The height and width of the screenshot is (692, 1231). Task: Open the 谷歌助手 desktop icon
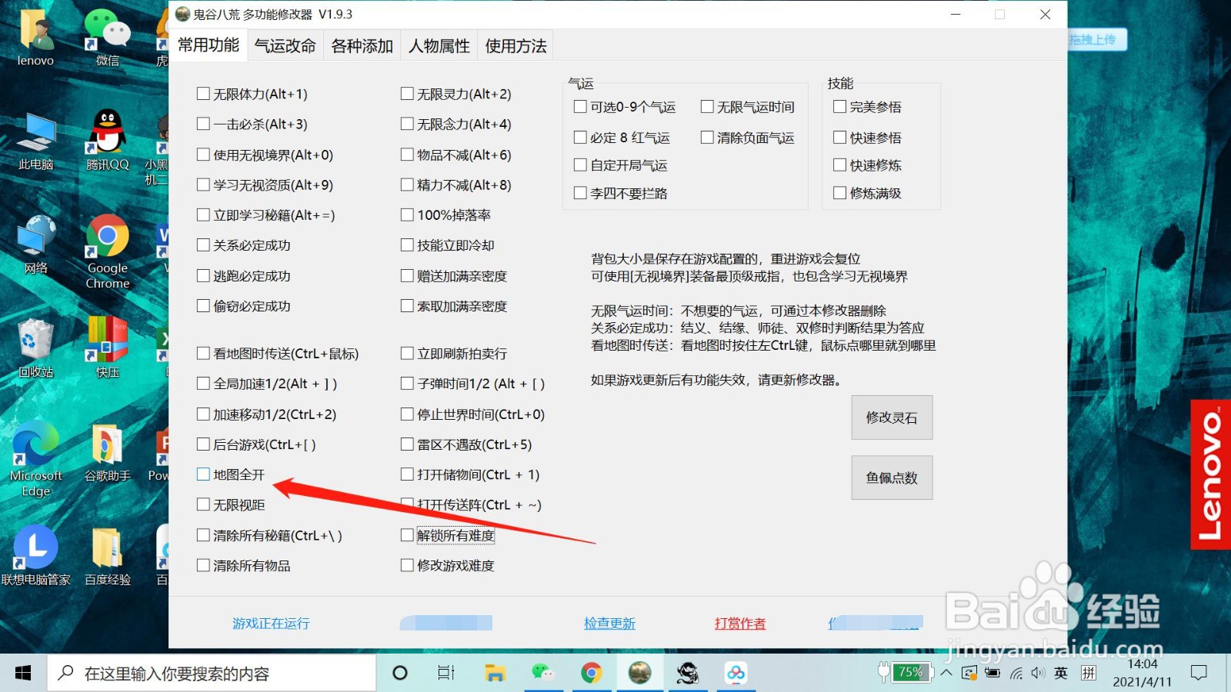pyautogui.click(x=107, y=453)
